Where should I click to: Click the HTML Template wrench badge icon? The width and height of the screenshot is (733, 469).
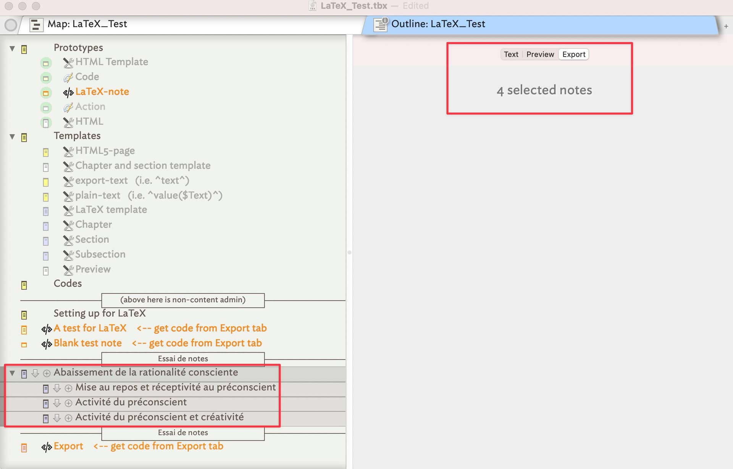pos(68,62)
